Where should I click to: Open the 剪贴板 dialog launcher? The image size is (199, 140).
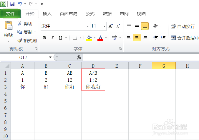click(x=36, y=49)
